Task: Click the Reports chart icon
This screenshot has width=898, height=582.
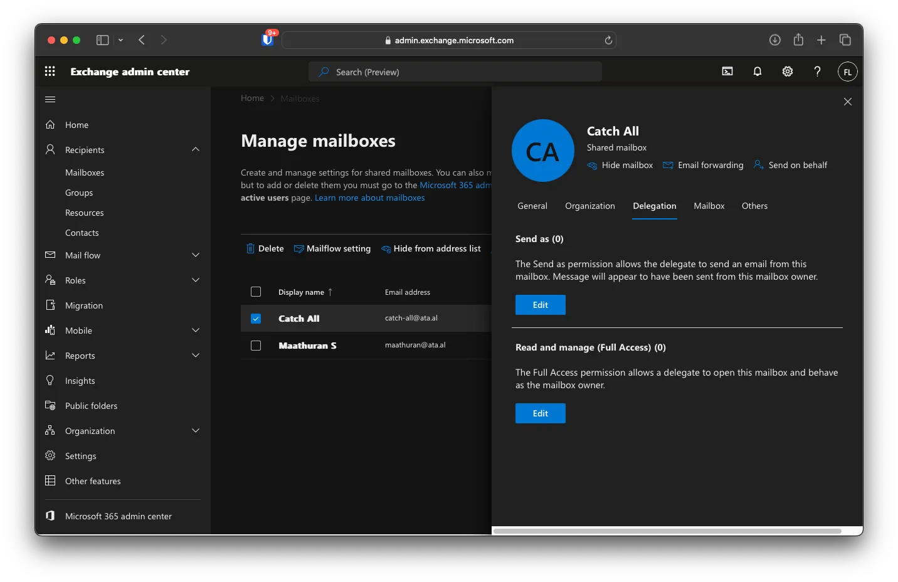Action: coord(50,355)
